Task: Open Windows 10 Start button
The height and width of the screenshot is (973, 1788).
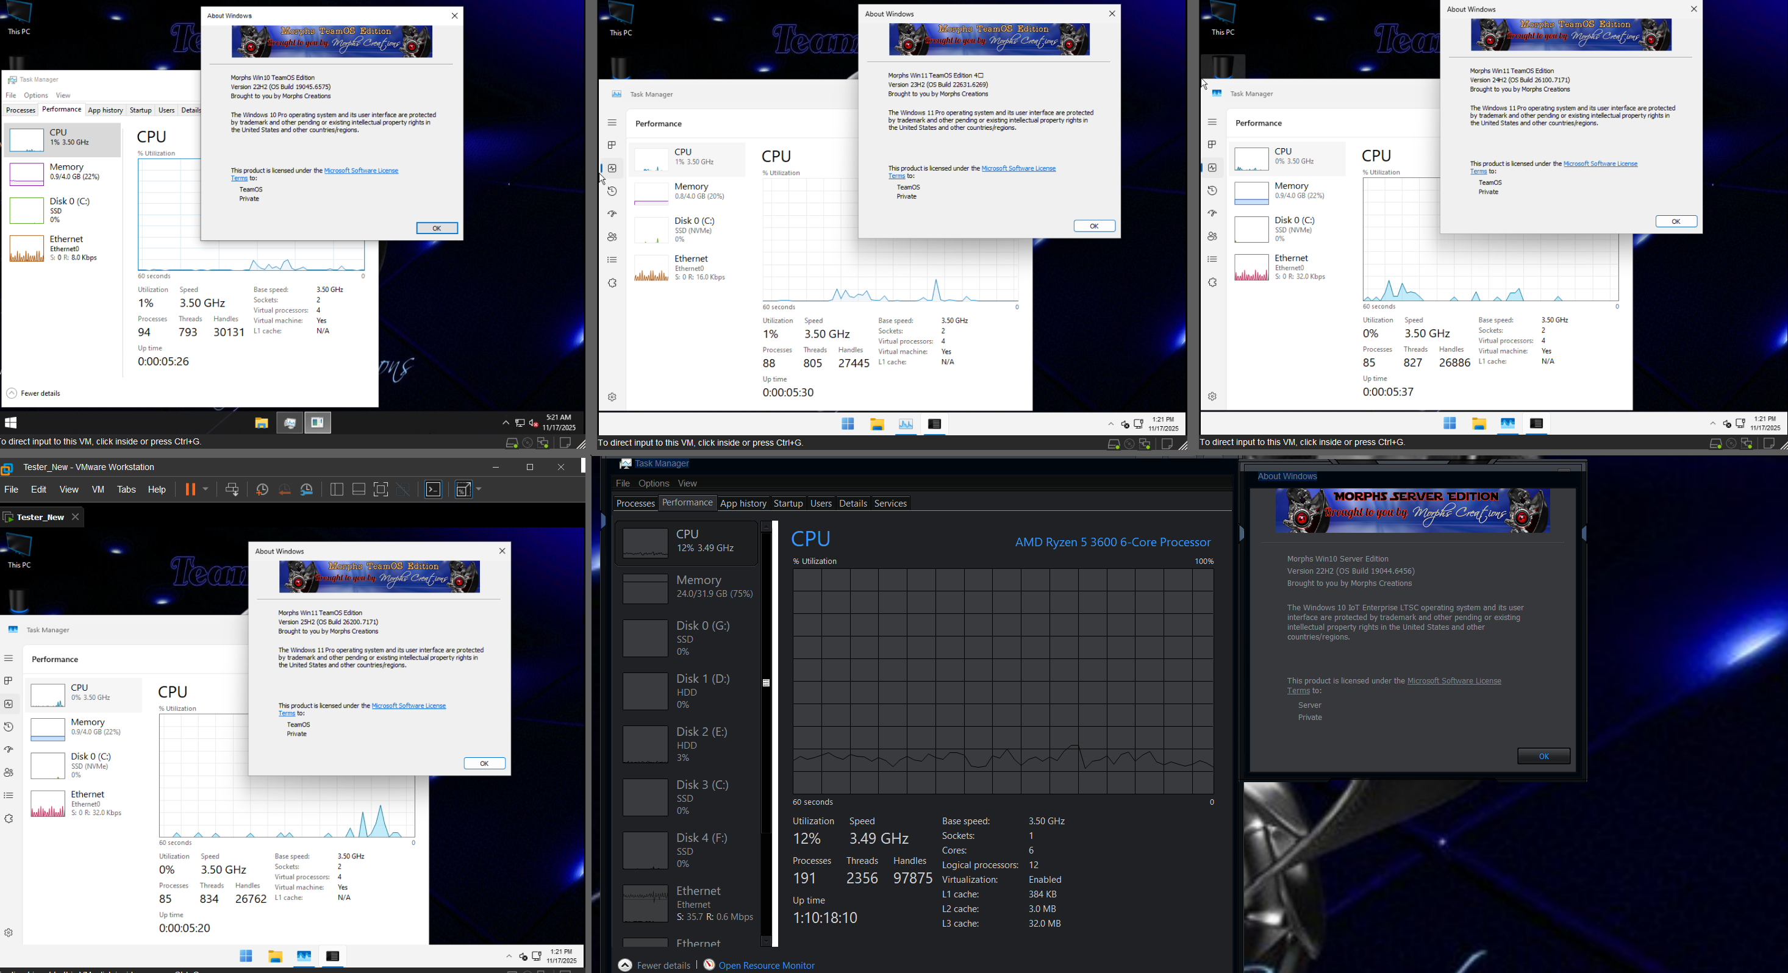Action: click(11, 422)
